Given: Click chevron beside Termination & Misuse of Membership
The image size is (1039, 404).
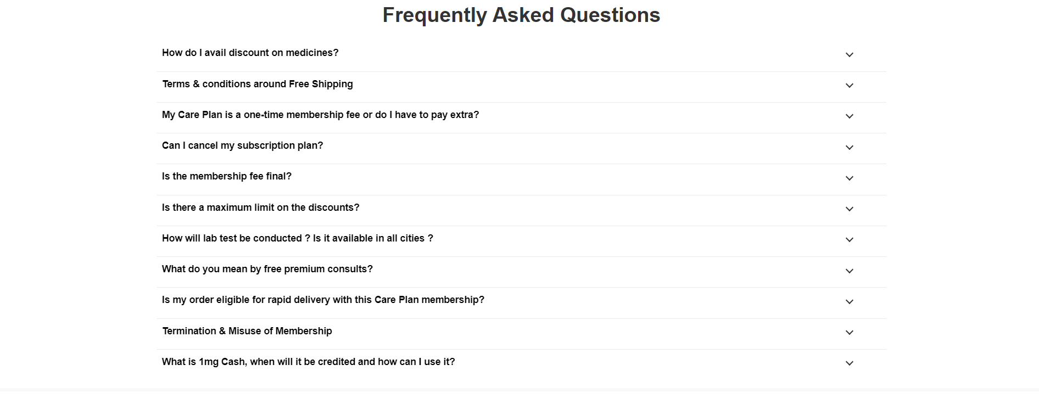Looking at the screenshot, I should [849, 333].
